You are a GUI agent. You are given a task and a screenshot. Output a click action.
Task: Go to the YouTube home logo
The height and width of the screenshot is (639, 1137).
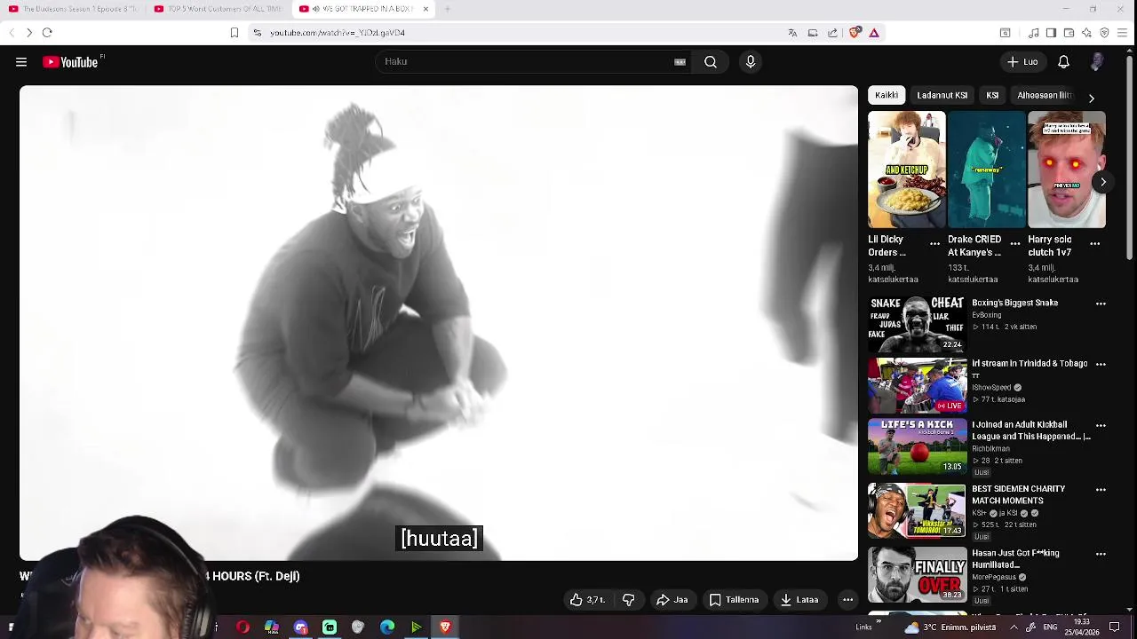[x=71, y=62]
